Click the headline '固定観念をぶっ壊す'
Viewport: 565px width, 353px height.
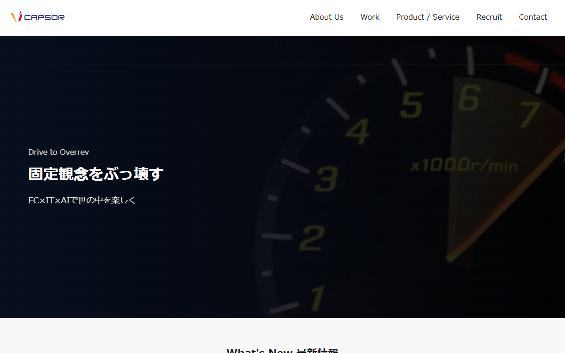click(96, 174)
